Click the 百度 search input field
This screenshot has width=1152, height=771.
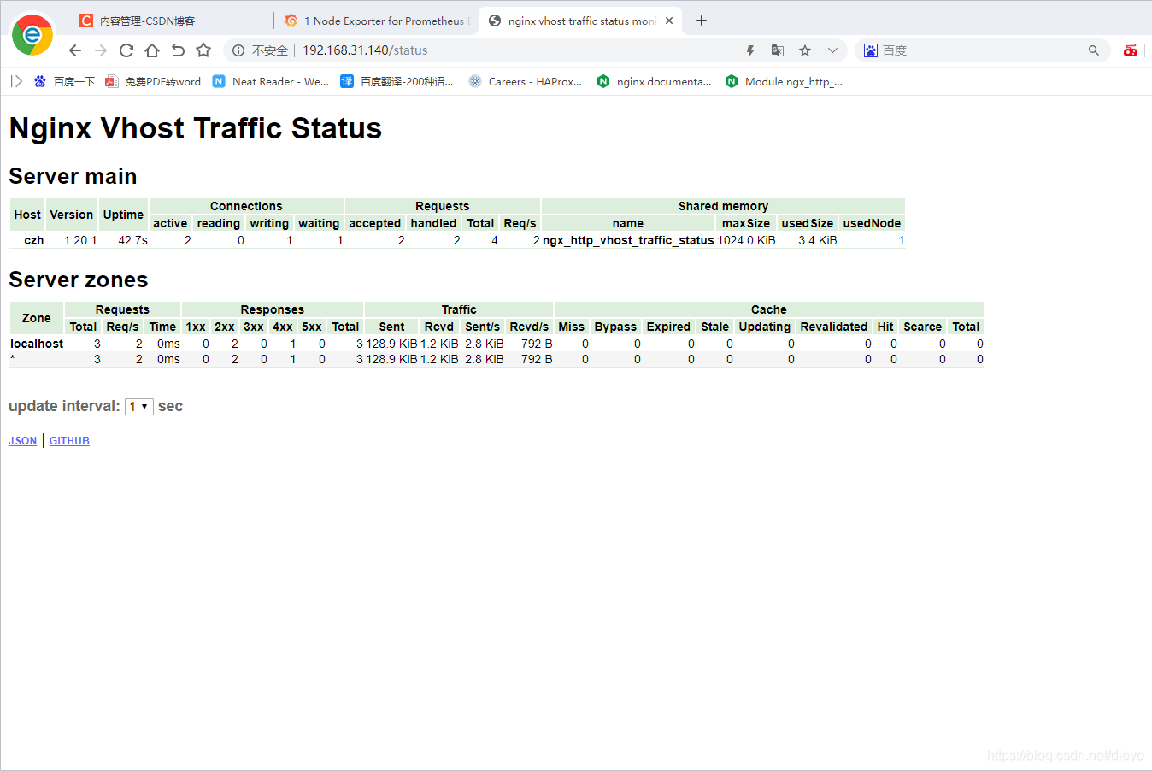982,50
